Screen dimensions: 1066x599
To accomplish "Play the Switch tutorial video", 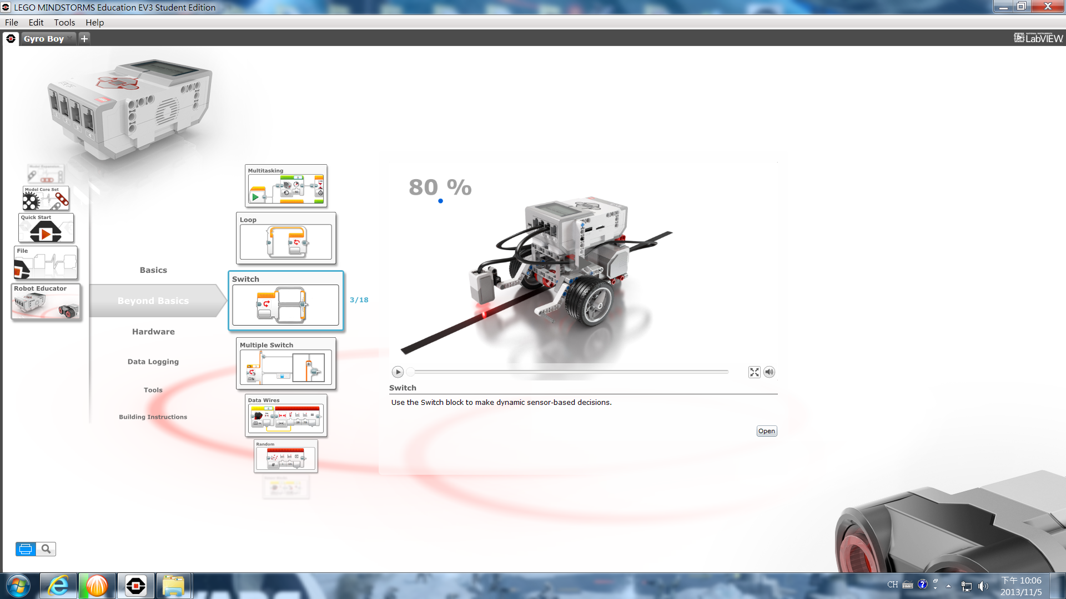I will tap(398, 372).
